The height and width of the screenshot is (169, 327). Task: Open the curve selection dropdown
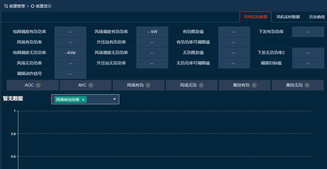coord(114,100)
